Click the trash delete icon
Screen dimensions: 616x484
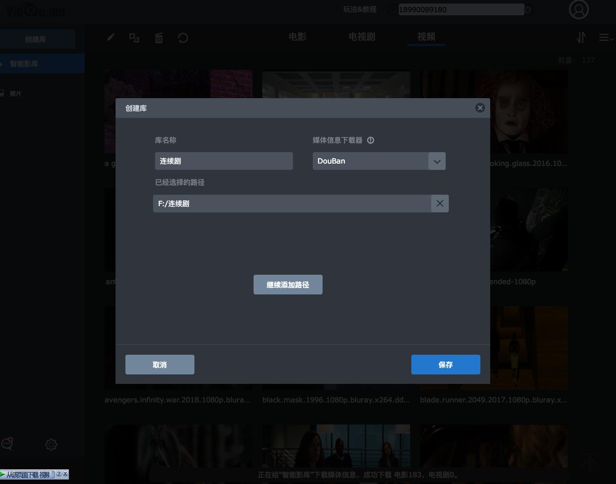[159, 38]
